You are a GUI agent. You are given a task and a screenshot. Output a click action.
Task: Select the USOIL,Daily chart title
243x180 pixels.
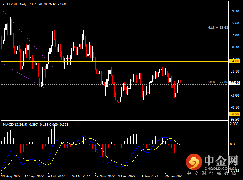17,4
